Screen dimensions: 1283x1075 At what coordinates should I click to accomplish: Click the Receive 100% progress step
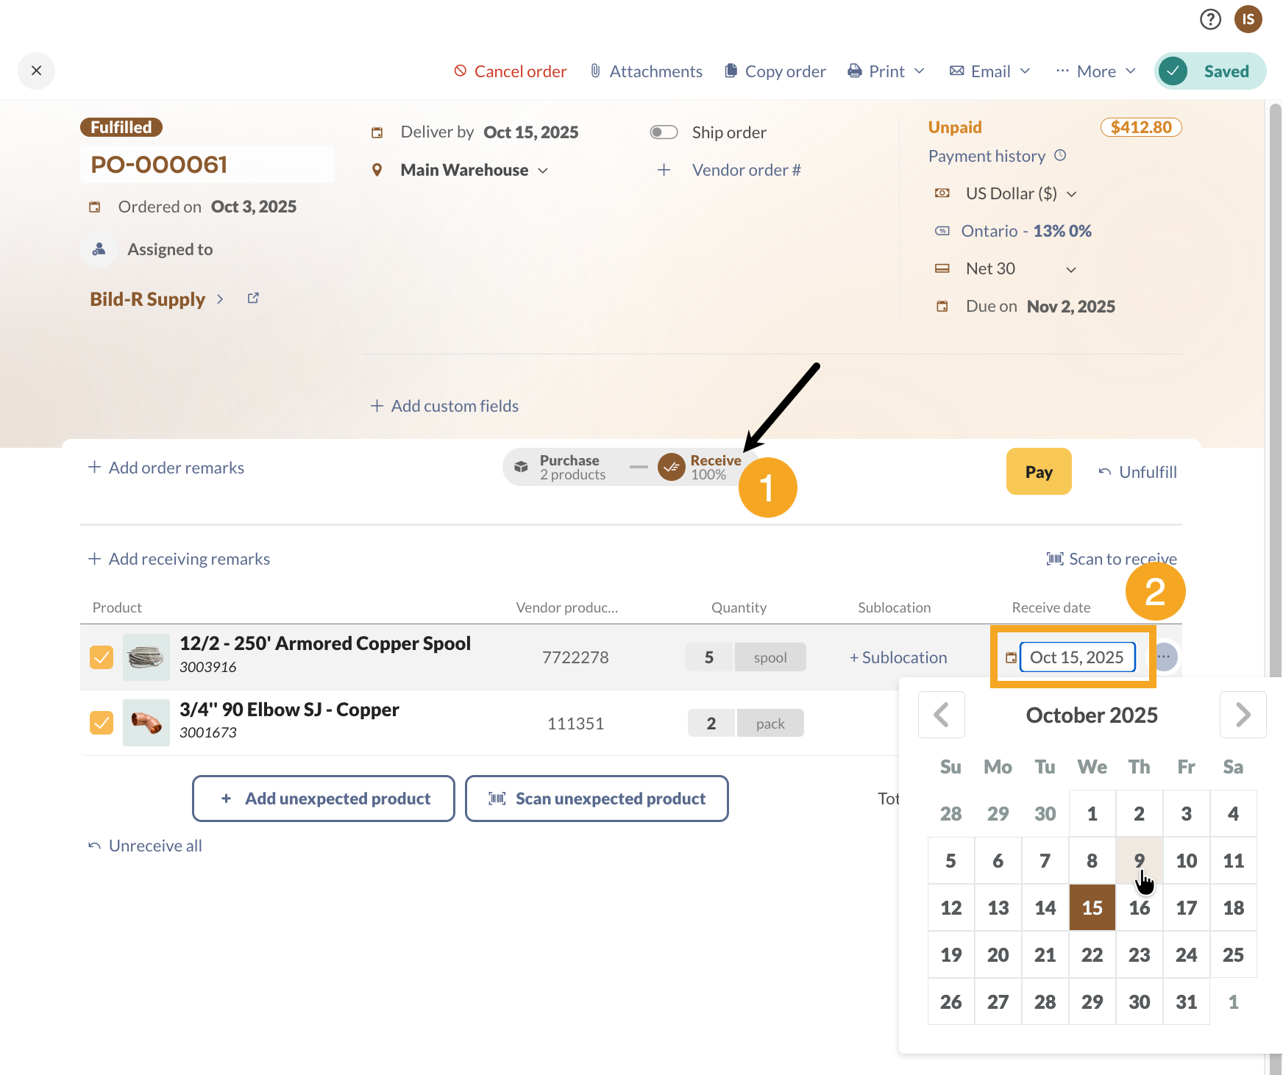(703, 466)
